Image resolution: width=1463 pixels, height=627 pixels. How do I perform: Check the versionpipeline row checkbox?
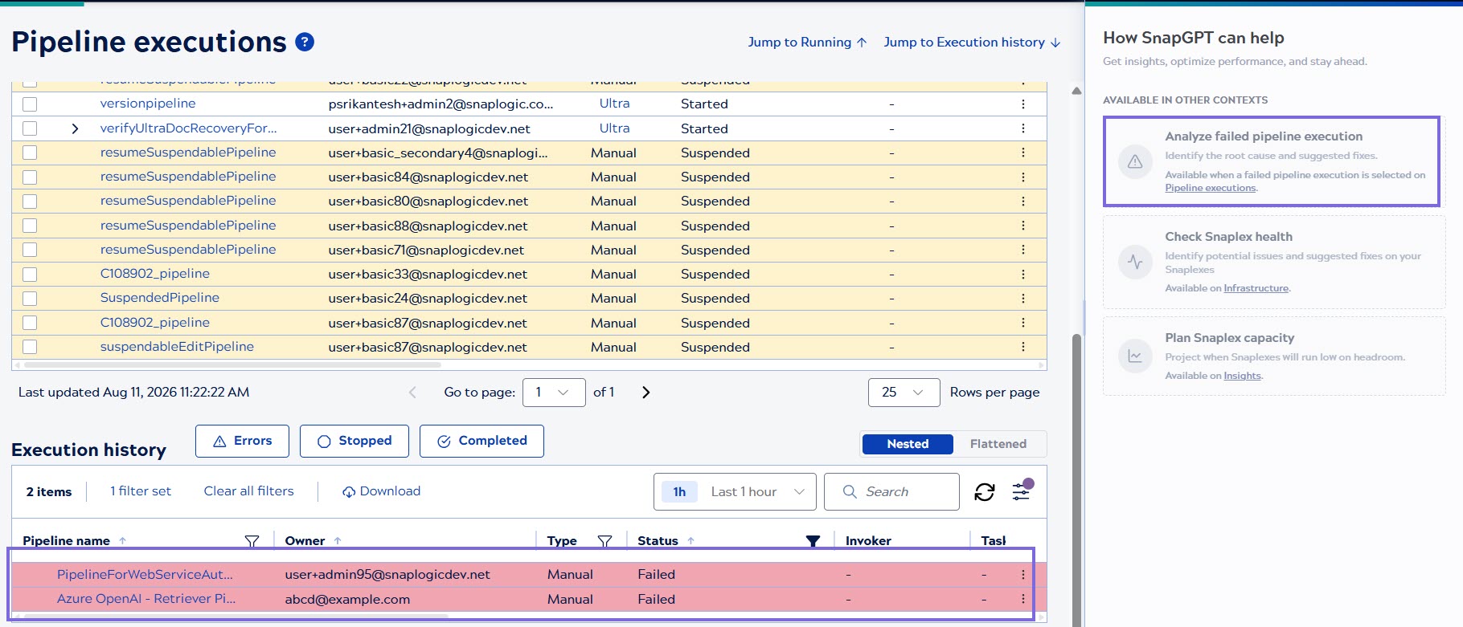[30, 104]
